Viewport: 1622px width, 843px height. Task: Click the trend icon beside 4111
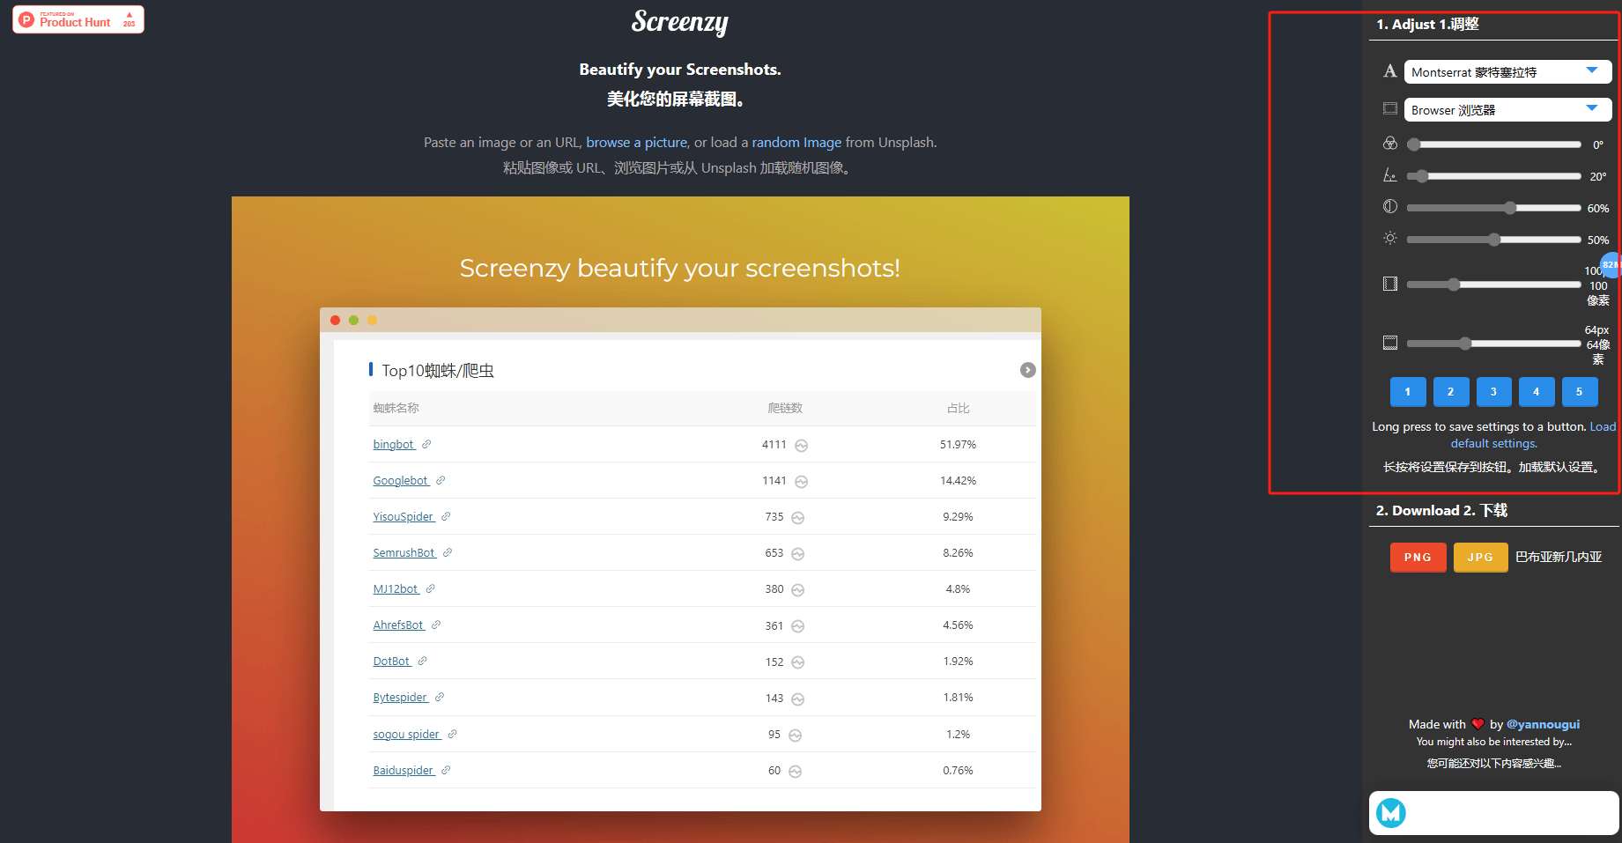click(801, 446)
